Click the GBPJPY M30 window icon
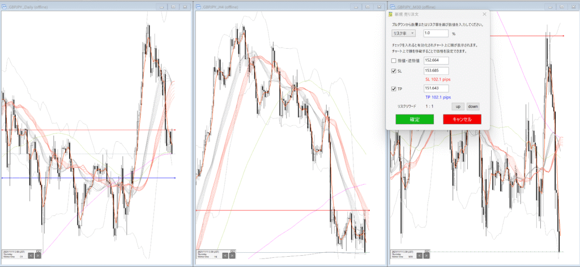The width and height of the screenshot is (580, 267). (x=392, y=6)
